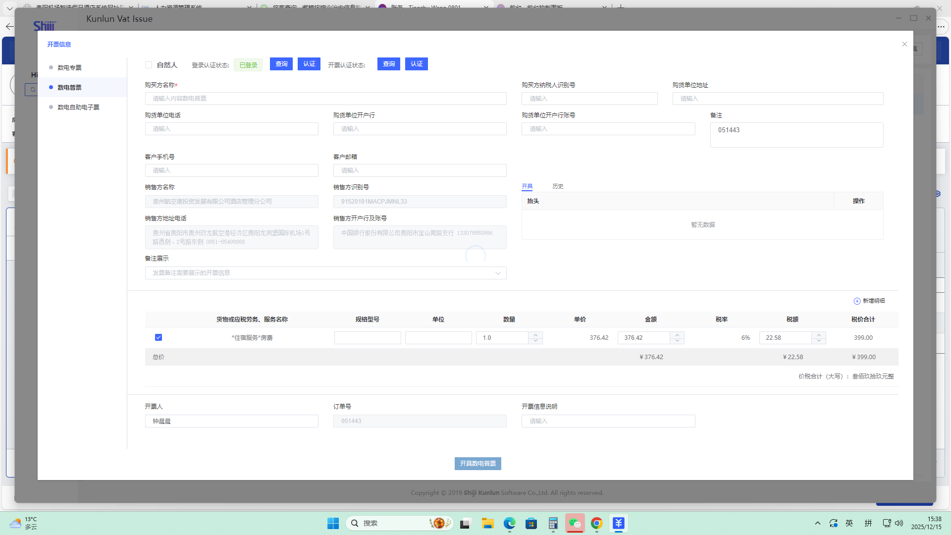Open File Explorer from the taskbar
This screenshot has width=951, height=535.
click(x=487, y=523)
